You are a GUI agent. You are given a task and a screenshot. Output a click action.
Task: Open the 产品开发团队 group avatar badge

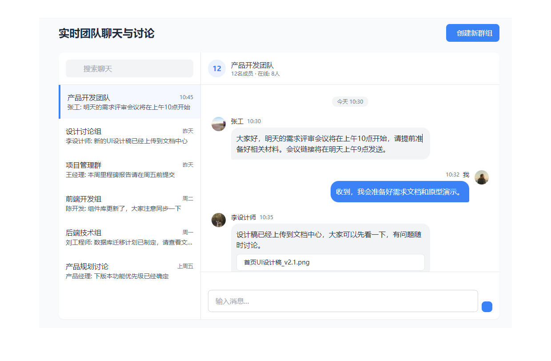(217, 68)
